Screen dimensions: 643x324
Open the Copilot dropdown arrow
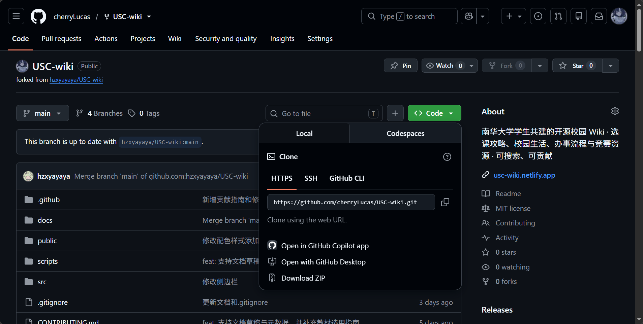click(483, 16)
